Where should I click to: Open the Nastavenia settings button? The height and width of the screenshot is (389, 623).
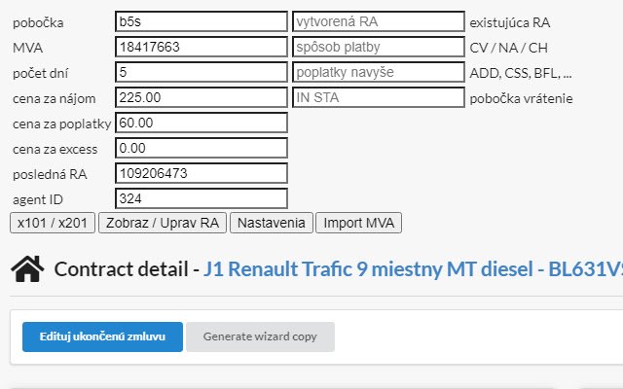coord(272,223)
